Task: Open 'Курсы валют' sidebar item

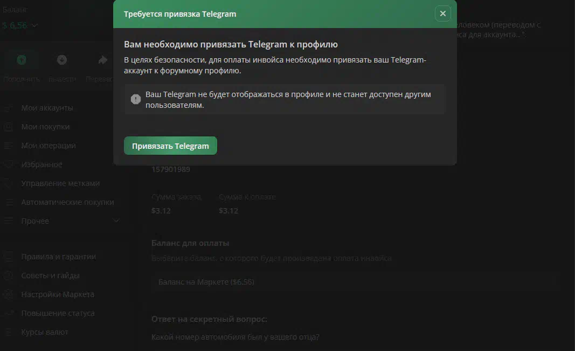Action: coord(44,332)
